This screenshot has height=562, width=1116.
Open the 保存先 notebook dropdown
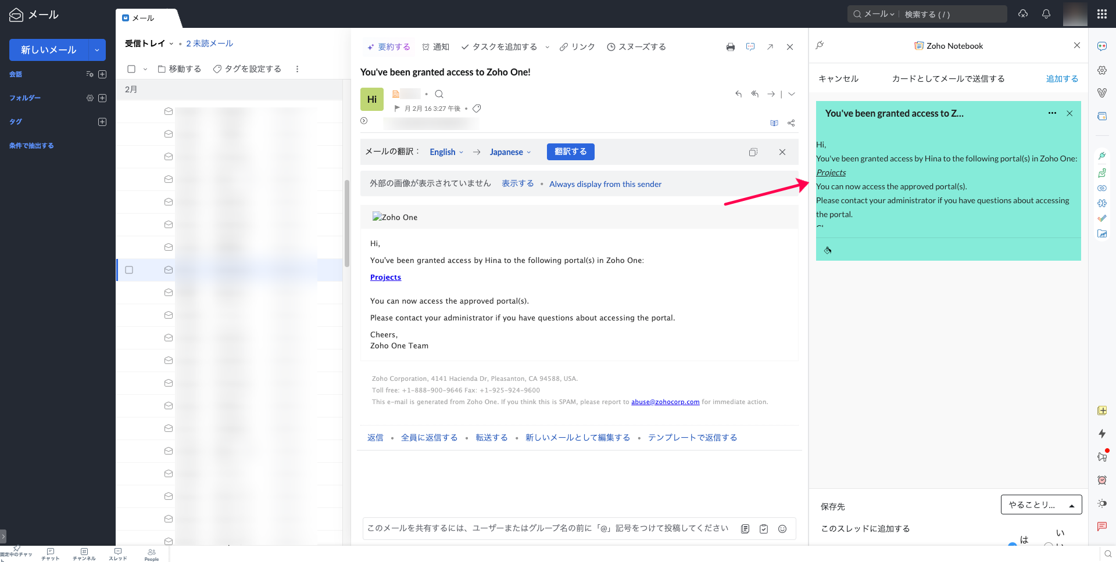point(1040,505)
